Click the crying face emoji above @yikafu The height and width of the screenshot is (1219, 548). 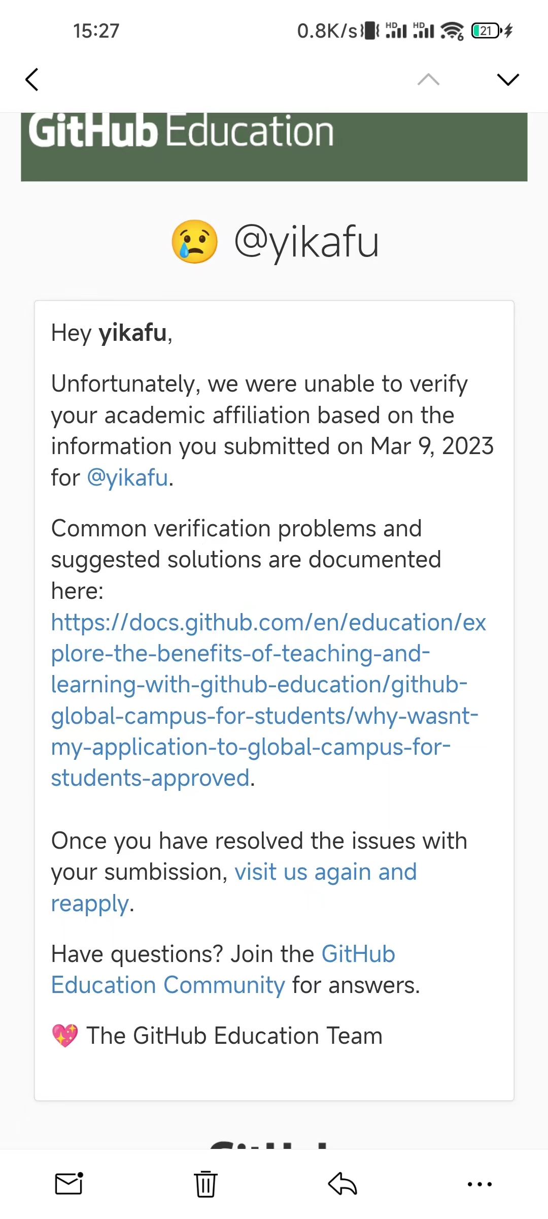195,241
